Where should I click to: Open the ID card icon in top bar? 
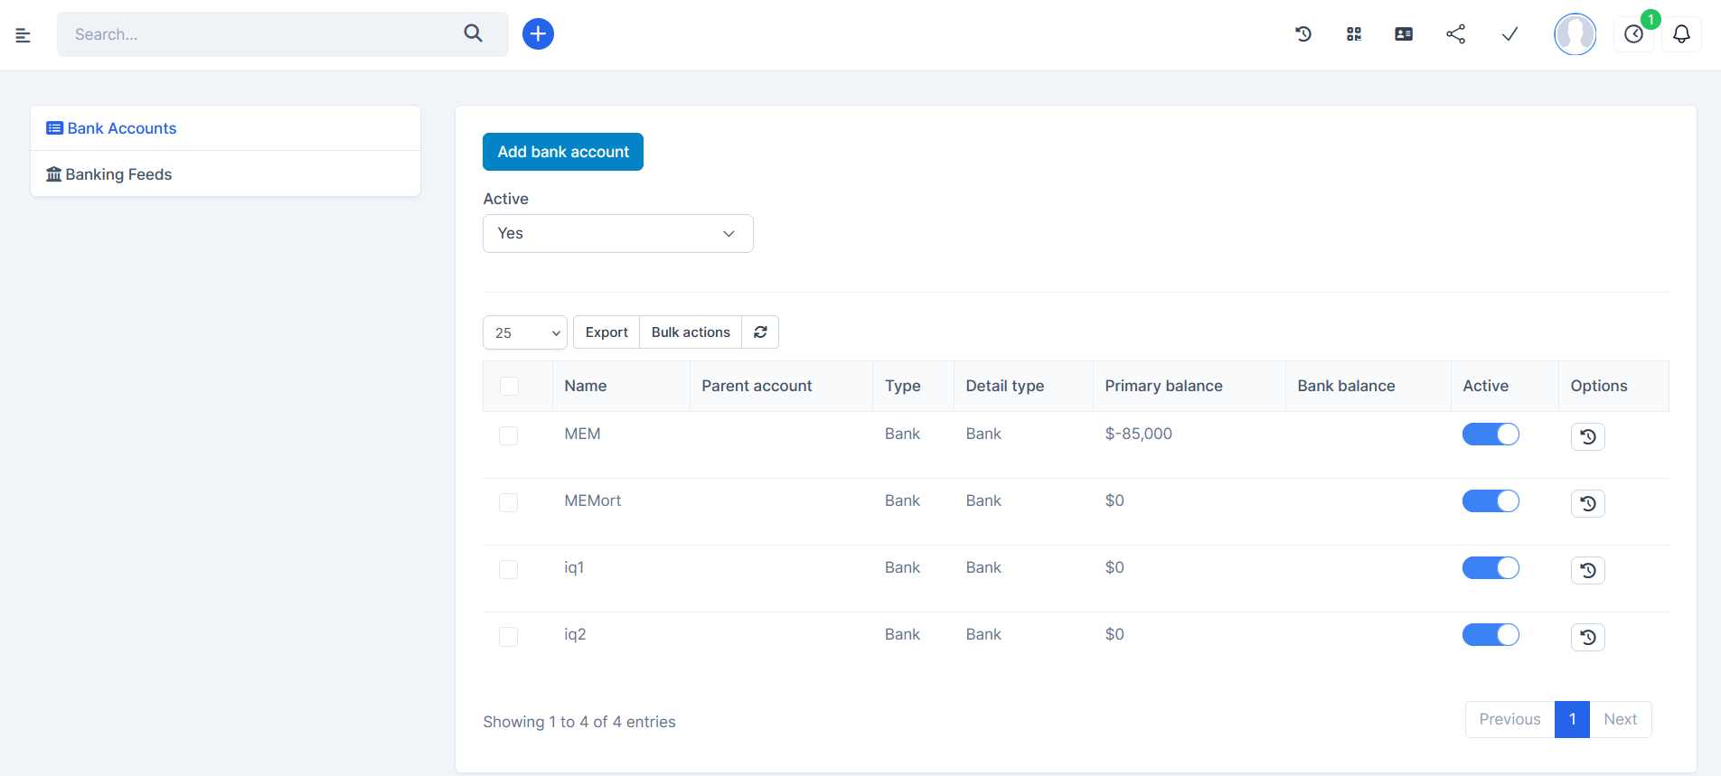(1404, 34)
